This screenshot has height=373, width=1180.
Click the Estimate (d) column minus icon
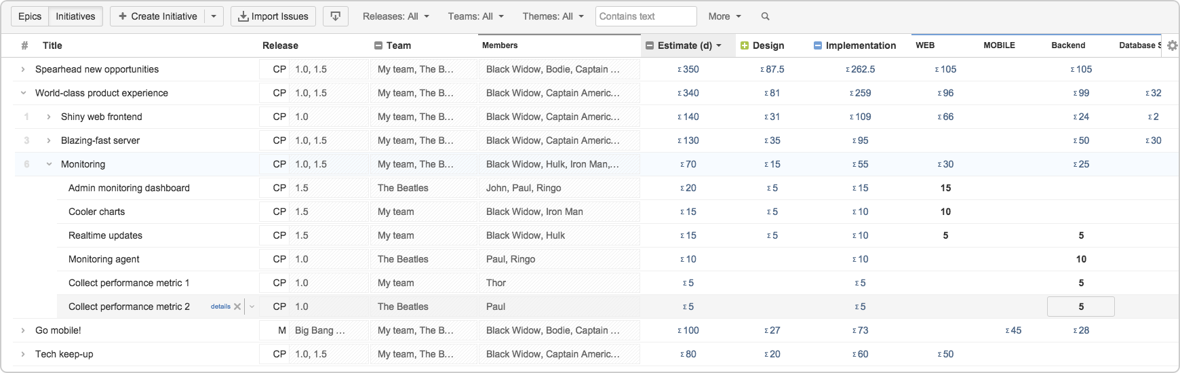[650, 45]
